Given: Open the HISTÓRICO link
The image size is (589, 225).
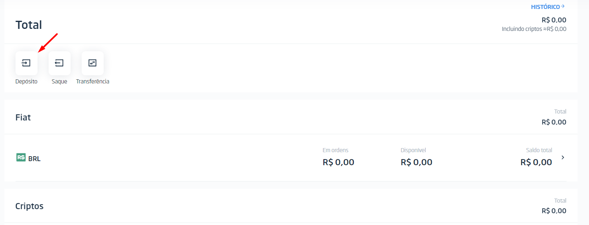Looking at the screenshot, I should coord(545,7).
